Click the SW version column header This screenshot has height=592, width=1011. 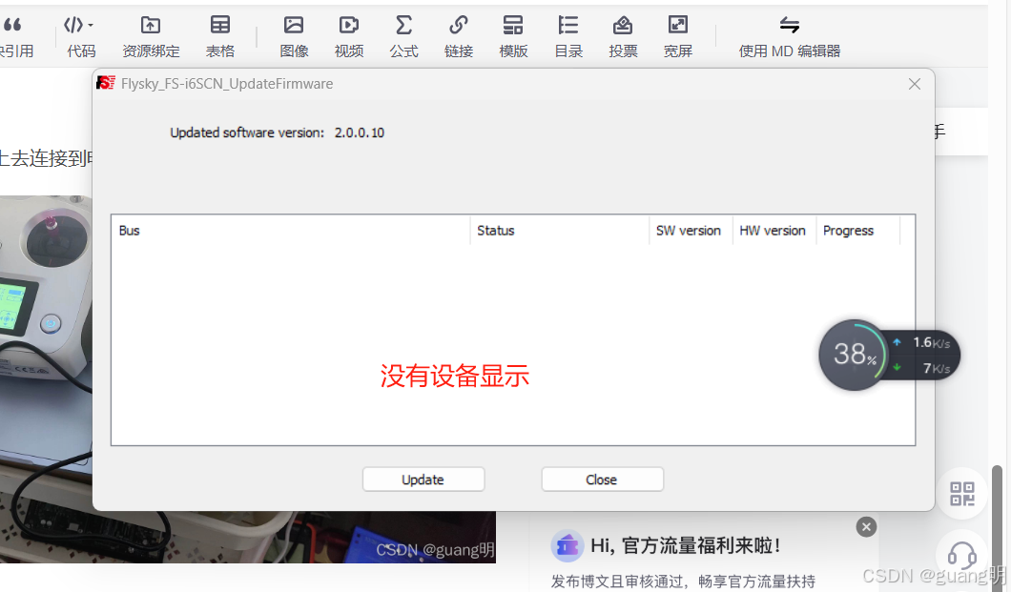pyautogui.click(x=691, y=231)
